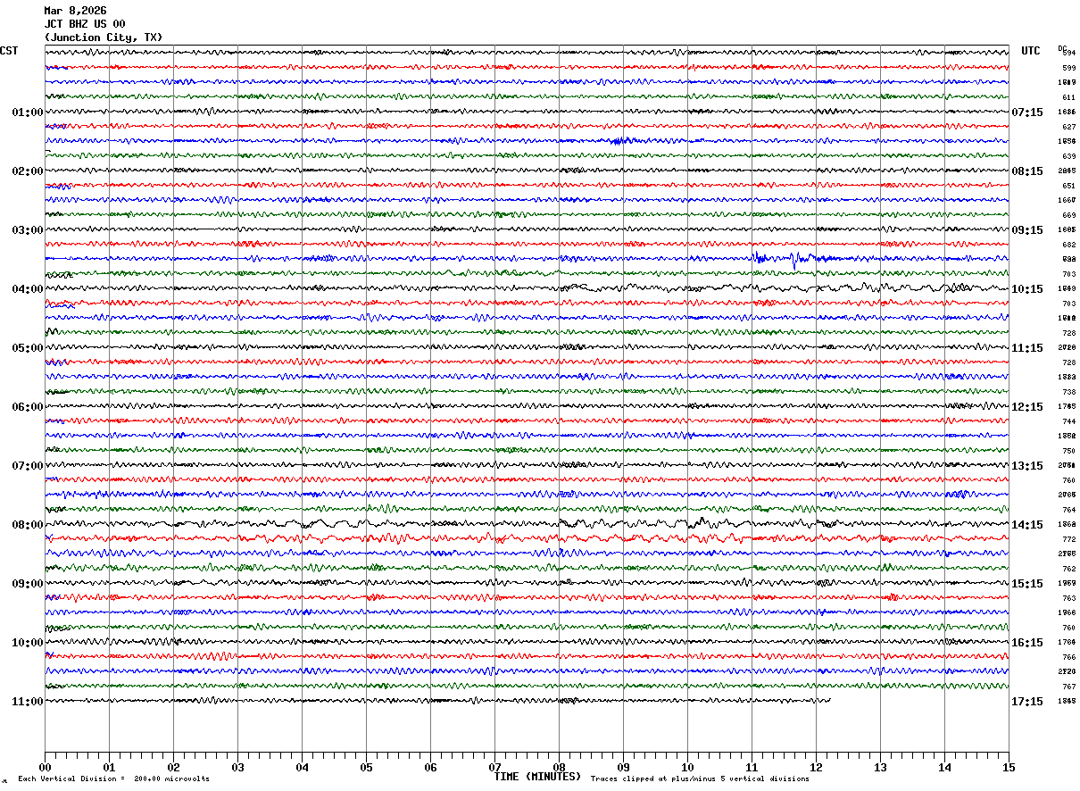Click minute tick label "12" on x-axis
This screenshot has width=1080, height=791.
(x=816, y=768)
